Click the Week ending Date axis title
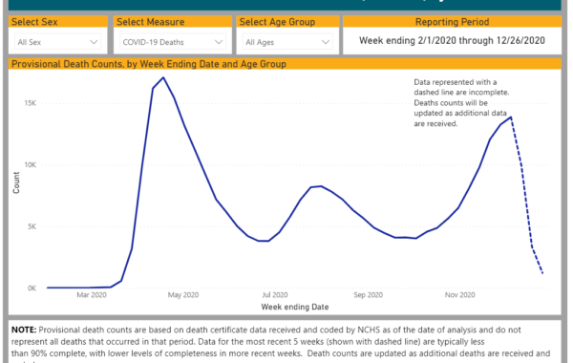The image size is (573, 363). click(x=295, y=307)
